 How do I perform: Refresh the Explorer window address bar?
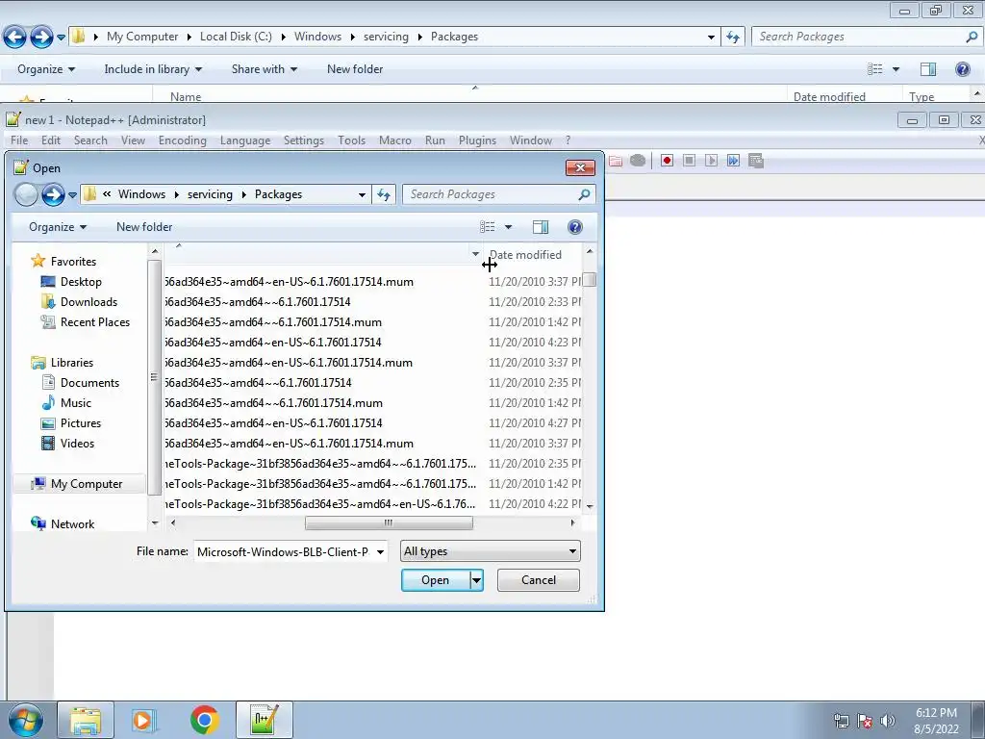(733, 38)
